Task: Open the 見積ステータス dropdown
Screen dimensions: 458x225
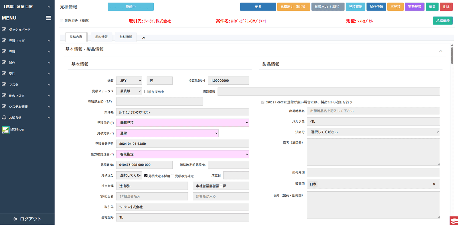Action: 129,91
